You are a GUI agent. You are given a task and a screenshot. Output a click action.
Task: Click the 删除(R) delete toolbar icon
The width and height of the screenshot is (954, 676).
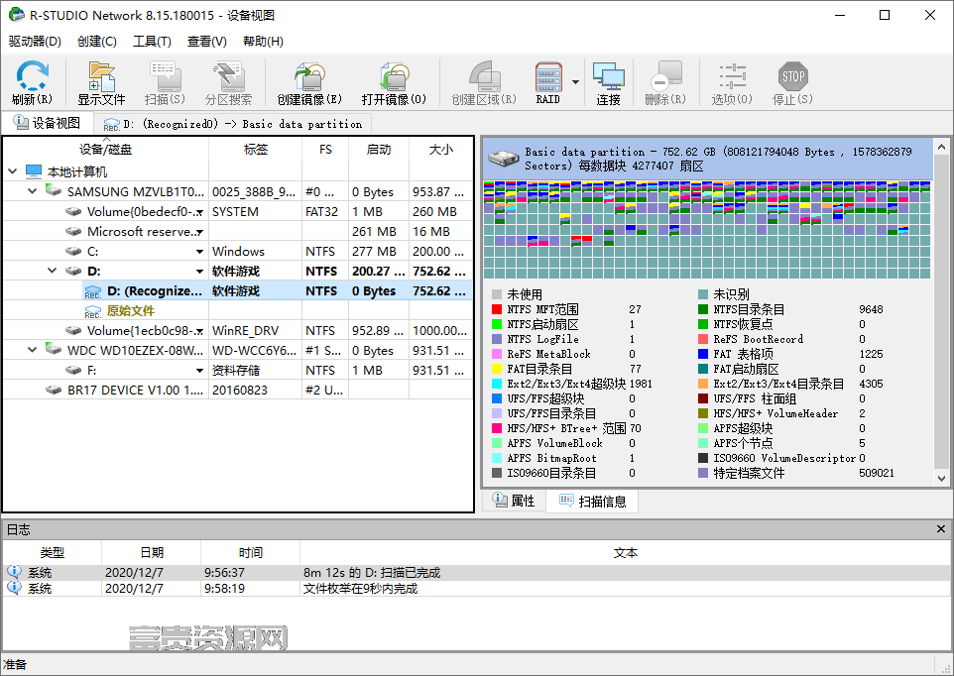coord(665,76)
